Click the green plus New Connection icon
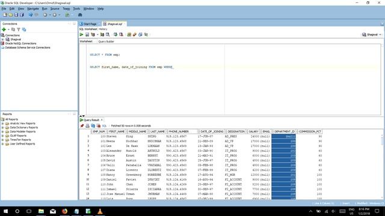This screenshot has height=216, width=385. point(4,29)
